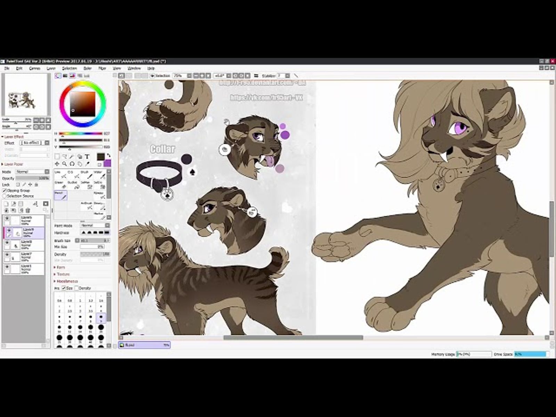Open the Window menu
The image size is (556, 417).
coord(134,68)
